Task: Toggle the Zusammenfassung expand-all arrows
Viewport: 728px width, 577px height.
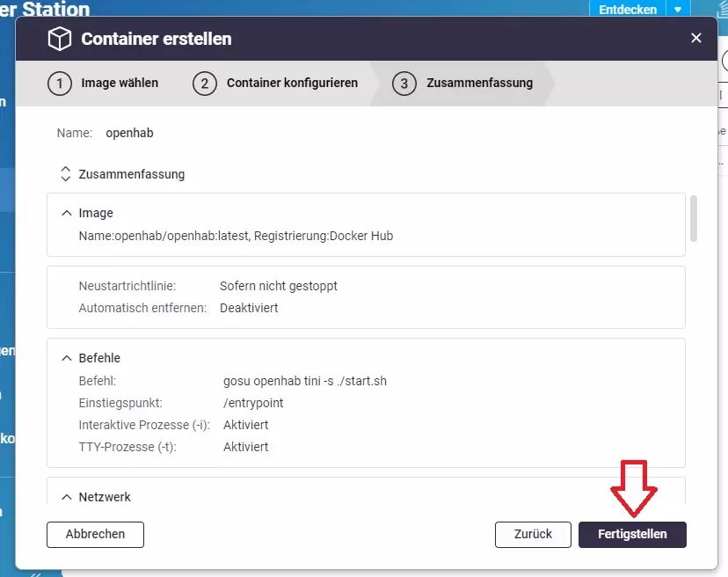Action: tap(65, 174)
